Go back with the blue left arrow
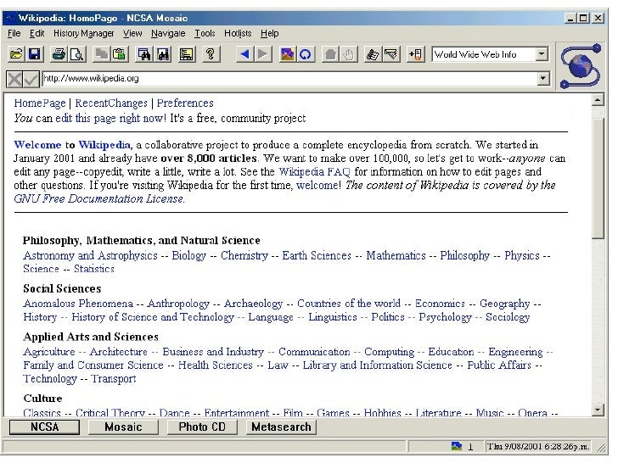The height and width of the screenshot is (463, 618). pos(244,54)
